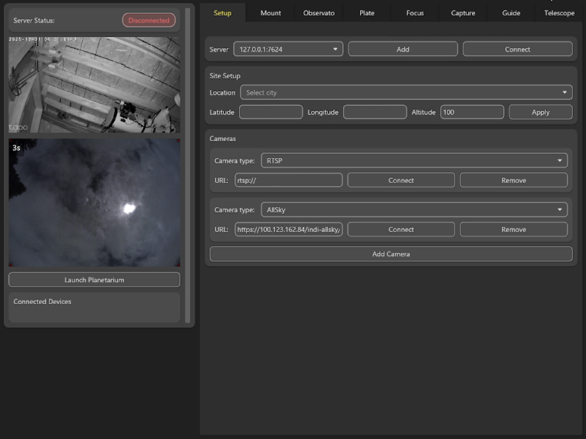The width and height of the screenshot is (586, 439).
Task: Switch to the Mount tab
Action: tap(270, 13)
